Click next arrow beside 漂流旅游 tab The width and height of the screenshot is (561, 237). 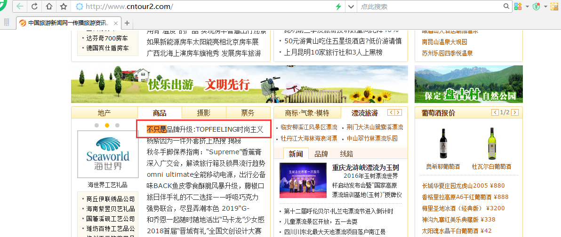[x=398, y=112]
